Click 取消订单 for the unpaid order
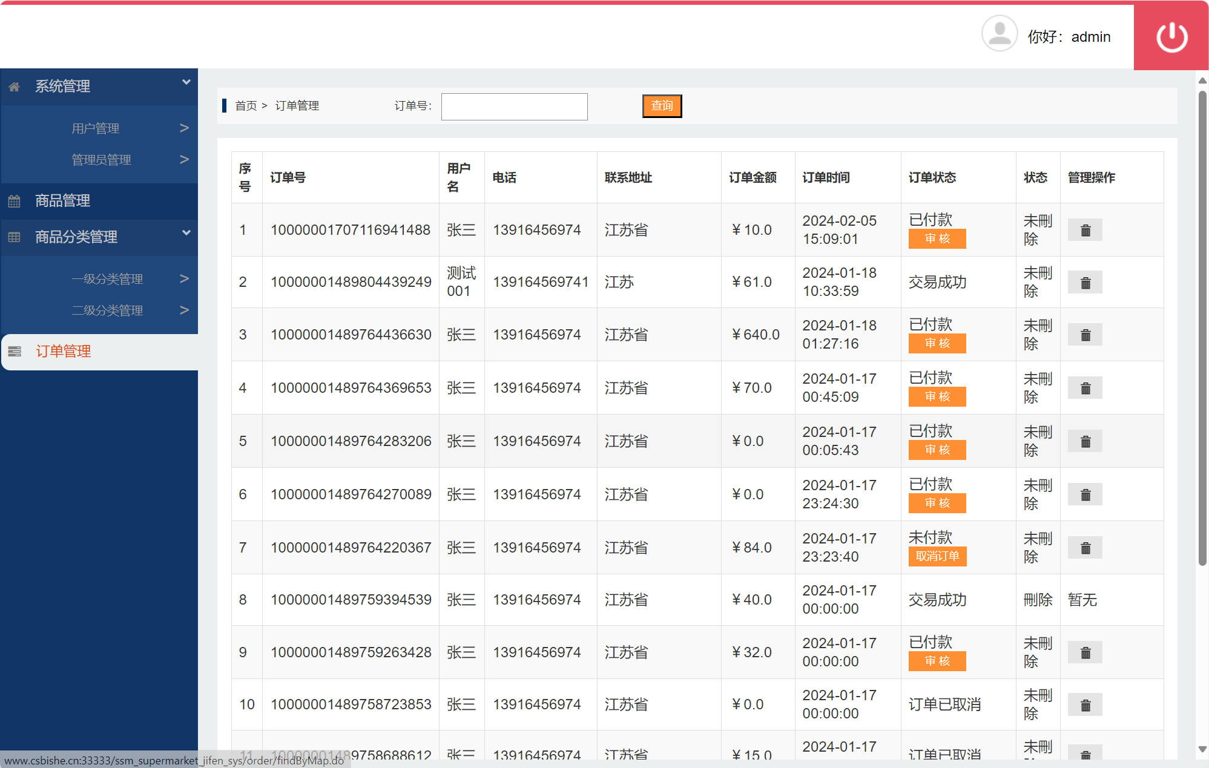The width and height of the screenshot is (1209, 768). pyautogui.click(x=937, y=556)
